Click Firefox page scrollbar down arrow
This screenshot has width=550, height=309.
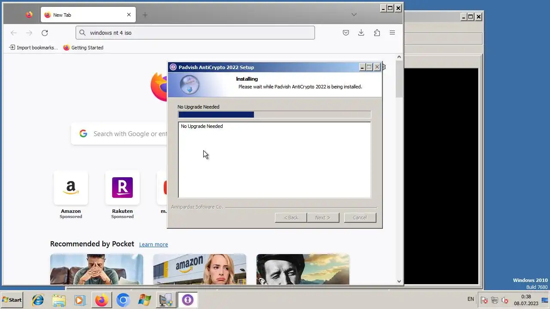point(399,281)
